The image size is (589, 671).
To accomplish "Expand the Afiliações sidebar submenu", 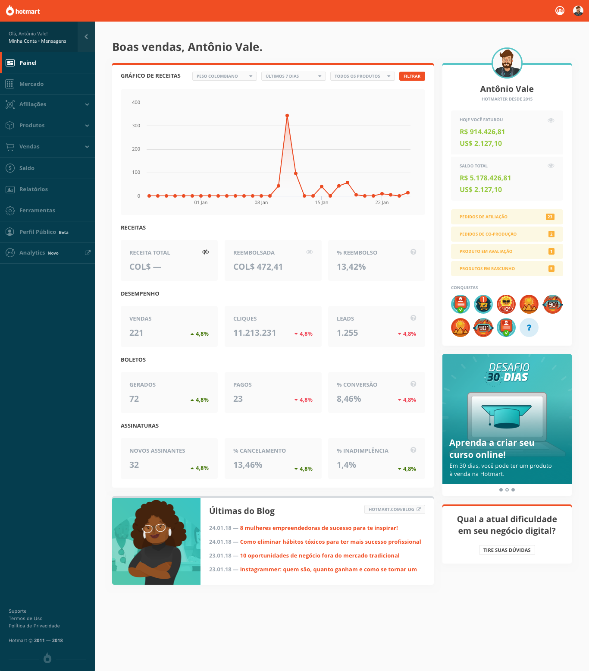I will [87, 104].
